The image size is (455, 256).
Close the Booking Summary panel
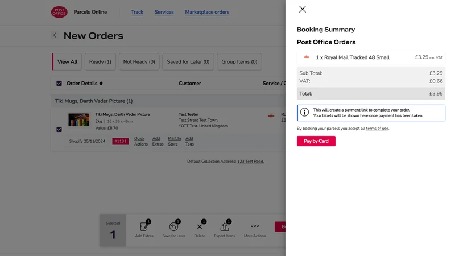(x=303, y=9)
